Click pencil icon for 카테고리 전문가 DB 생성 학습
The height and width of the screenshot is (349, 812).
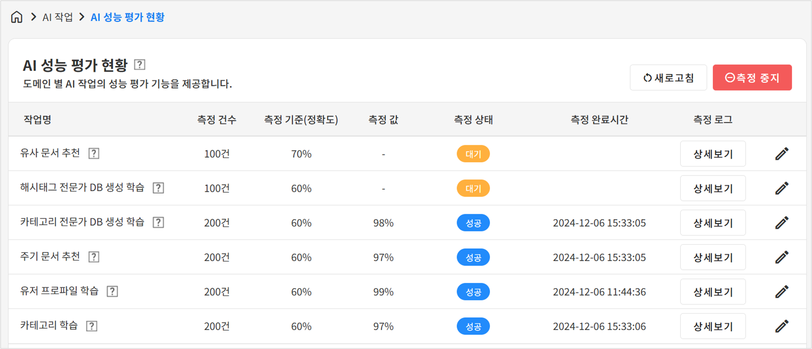782,223
